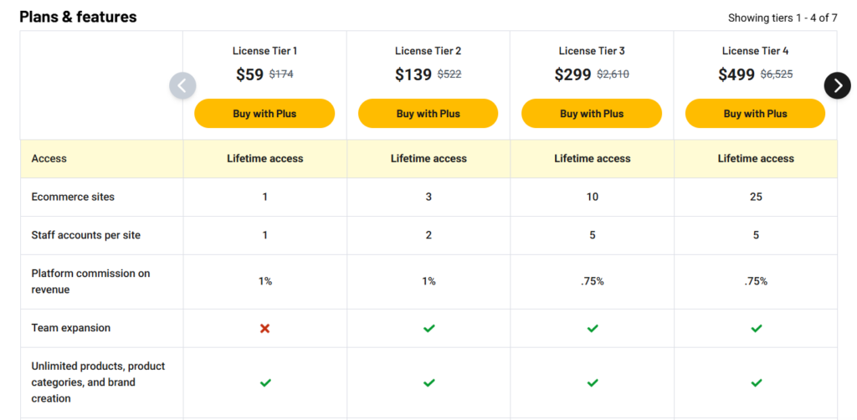Click Tier 2 Team expansion green checkmark
The image size is (857, 420).
pos(429,328)
